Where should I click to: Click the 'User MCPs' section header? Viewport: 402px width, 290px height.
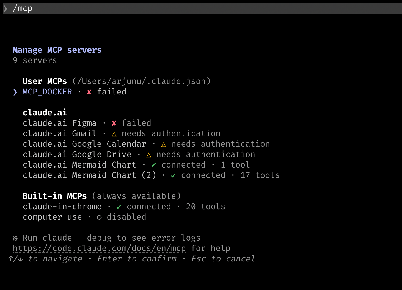pos(45,81)
